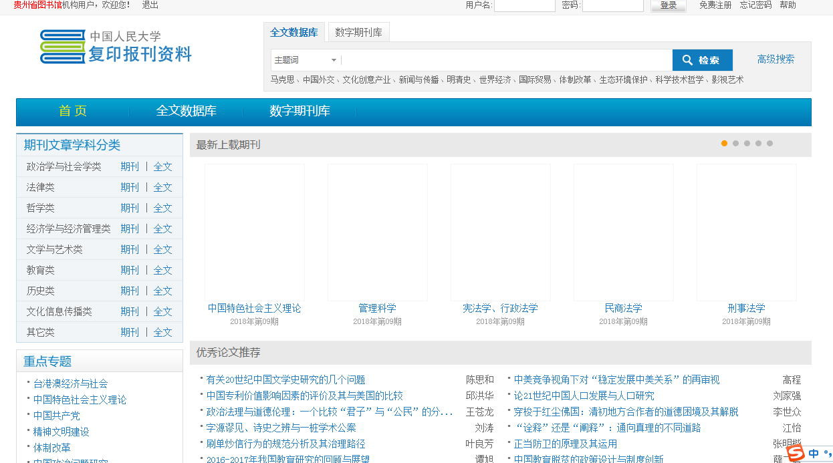
Task: Click 期刊 next to 法律类 category
Action: coord(130,187)
